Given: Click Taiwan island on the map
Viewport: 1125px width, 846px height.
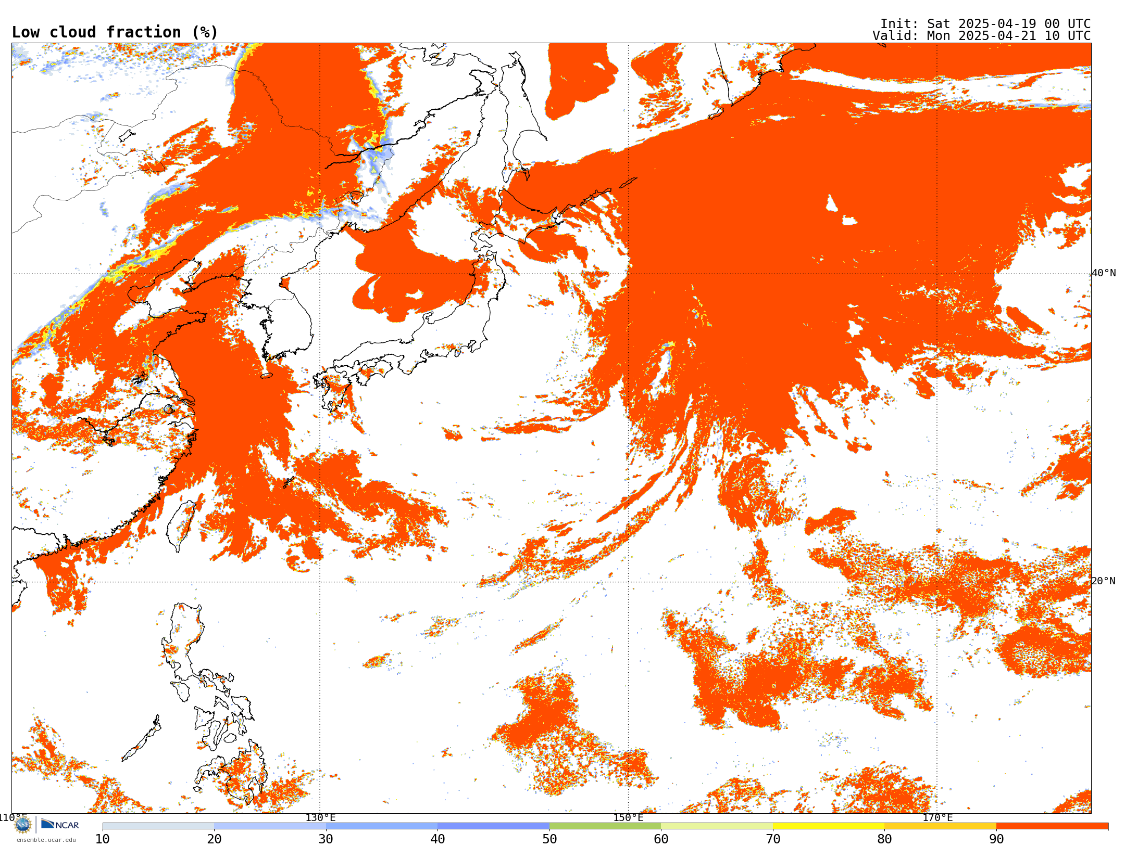Looking at the screenshot, I should [x=181, y=525].
